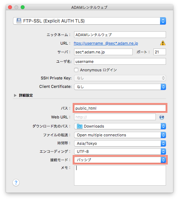
Task: Open the エンコーディング UTF-8 dropdown
Action: [120, 151]
